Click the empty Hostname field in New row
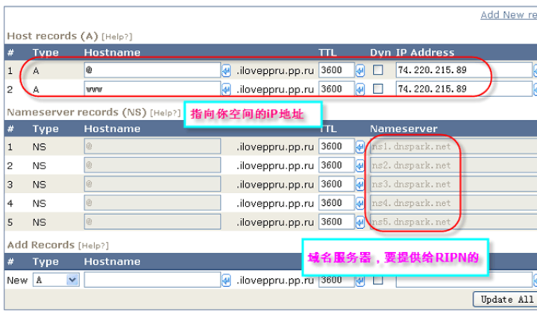This screenshot has height=314, width=537. click(151, 280)
